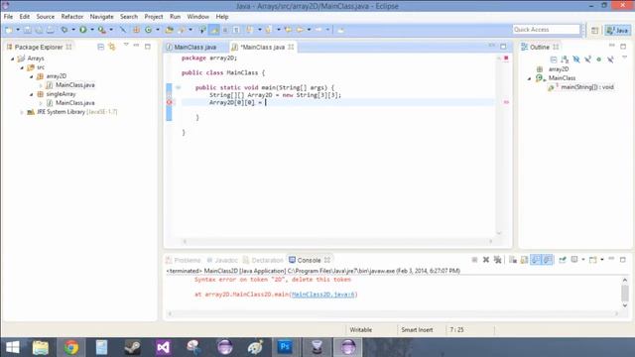This screenshot has height=357, width=635.
Task: Open the Run button dropdown arrow
Action: [92, 30]
